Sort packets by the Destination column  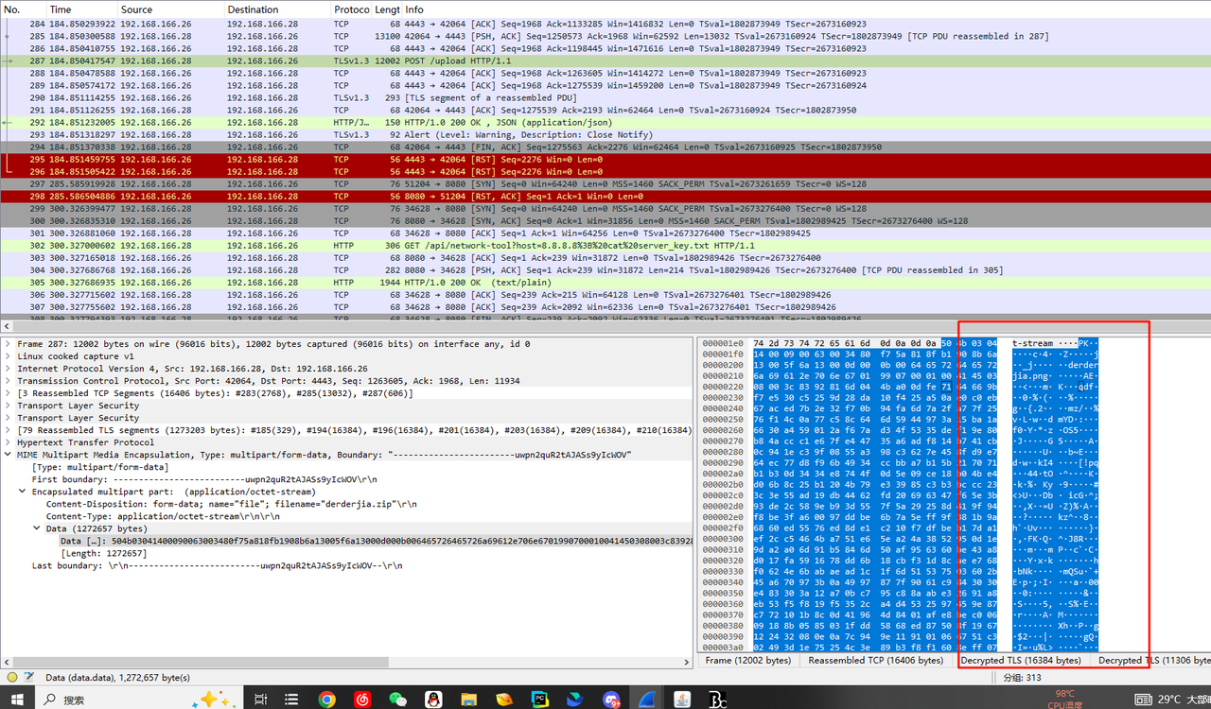point(276,9)
